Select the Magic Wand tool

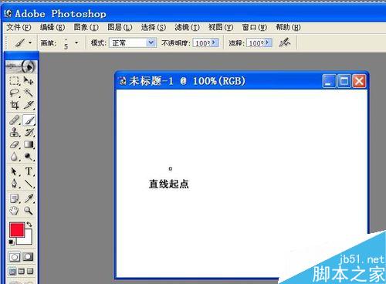click(29, 93)
